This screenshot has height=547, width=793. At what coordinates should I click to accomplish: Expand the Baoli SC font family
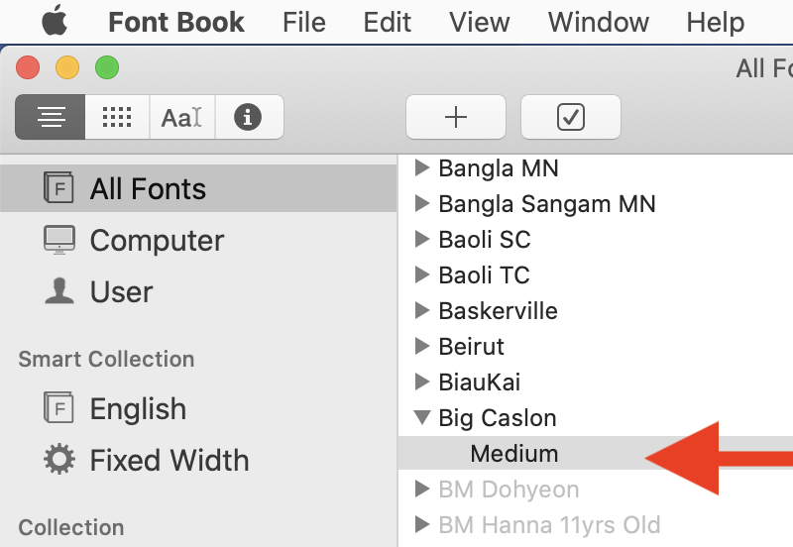[422, 239]
